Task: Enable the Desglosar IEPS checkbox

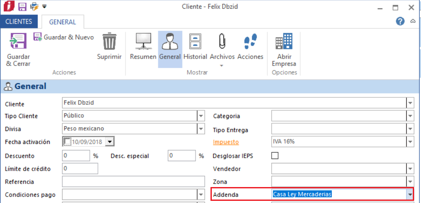Action: [x=275, y=156]
